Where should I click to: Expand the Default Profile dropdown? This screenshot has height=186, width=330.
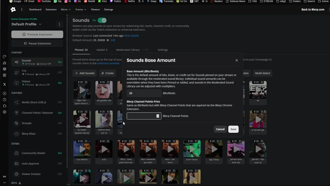(x=40, y=24)
